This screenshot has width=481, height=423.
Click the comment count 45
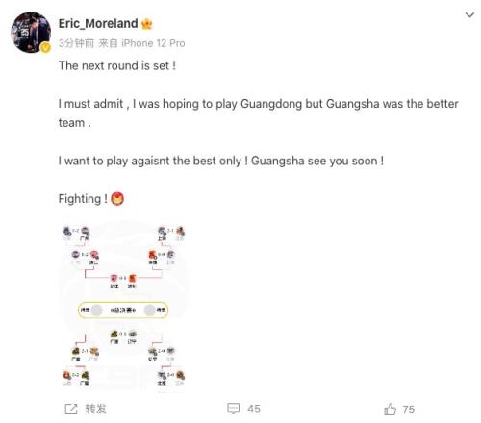click(x=254, y=409)
